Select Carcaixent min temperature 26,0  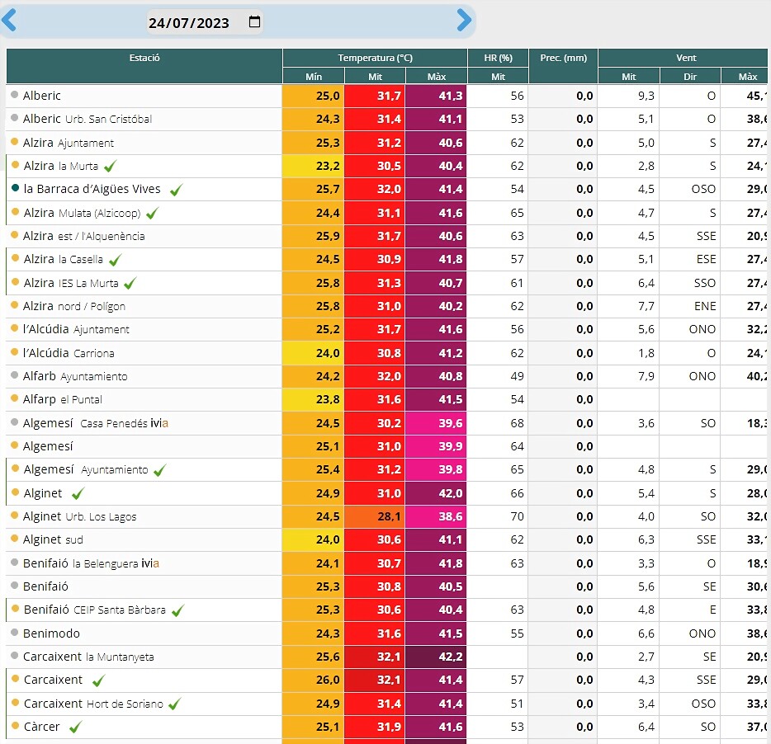click(313, 680)
